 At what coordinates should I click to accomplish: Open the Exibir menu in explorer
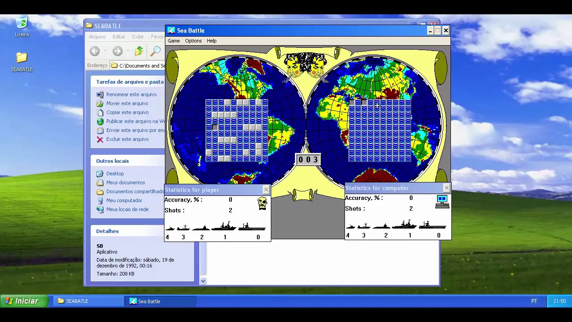click(138, 37)
